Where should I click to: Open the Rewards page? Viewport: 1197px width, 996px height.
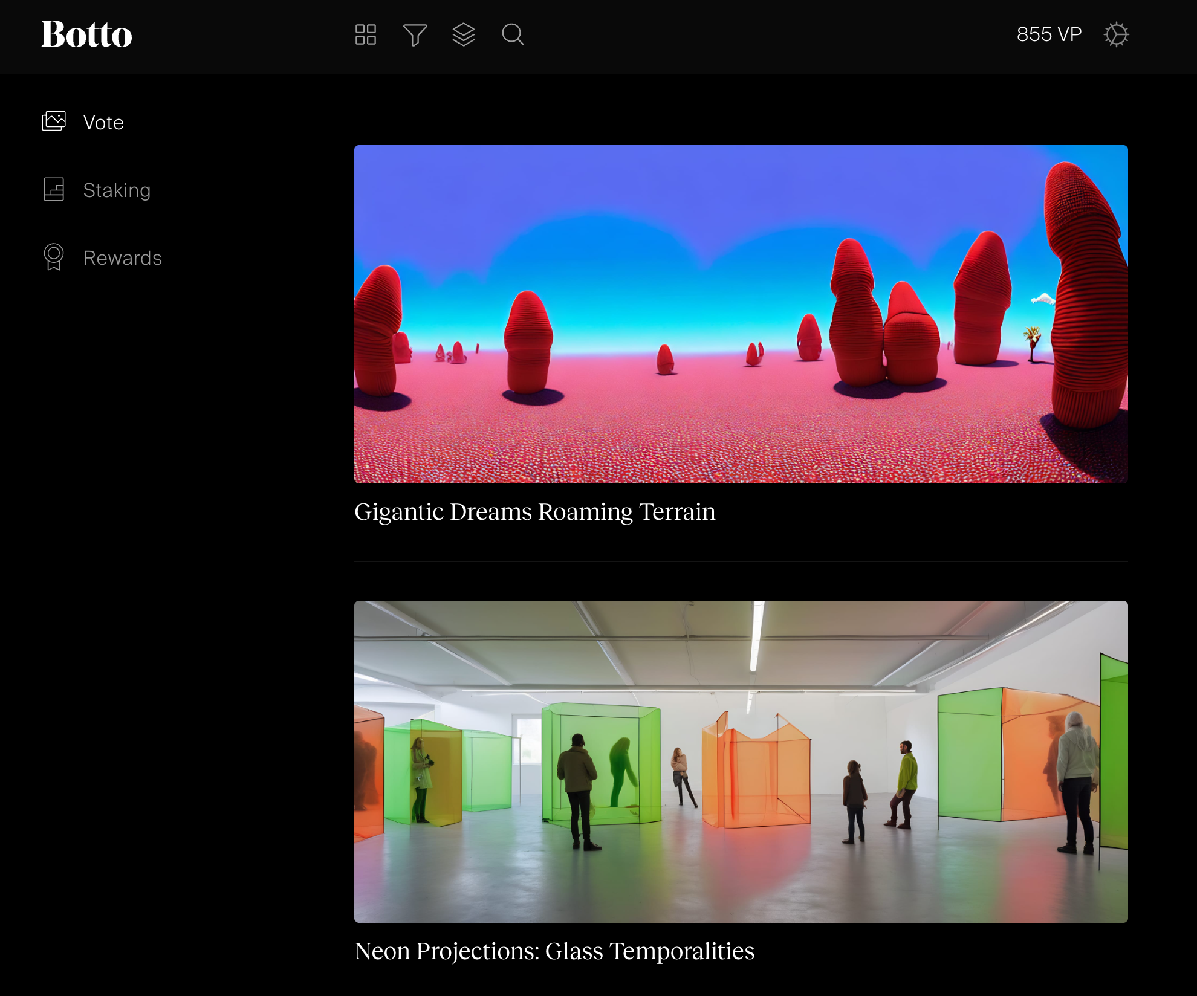pos(123,258)
